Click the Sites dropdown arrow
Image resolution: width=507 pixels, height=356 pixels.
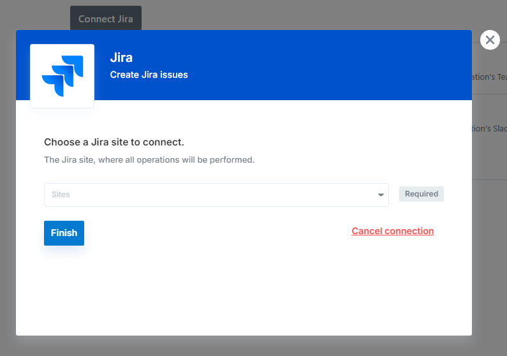pos(381,195)
